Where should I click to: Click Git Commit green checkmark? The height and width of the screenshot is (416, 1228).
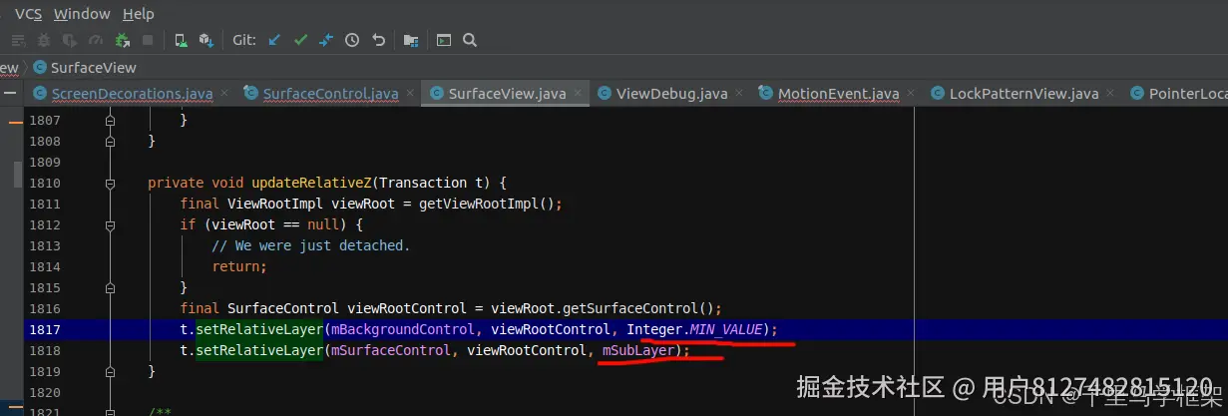(300, 41)
